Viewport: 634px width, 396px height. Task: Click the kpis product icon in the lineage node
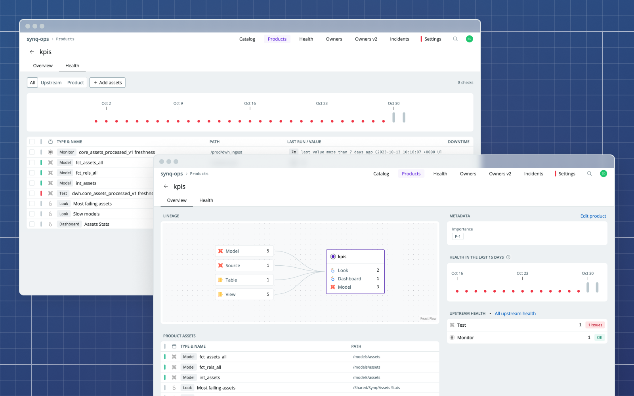pyautogui.click(x=333, y=256)
